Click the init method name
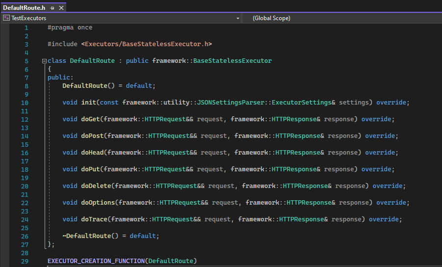The height and width of the screenshot is (267, 442). pyautogui.click(x=88, y=103)
